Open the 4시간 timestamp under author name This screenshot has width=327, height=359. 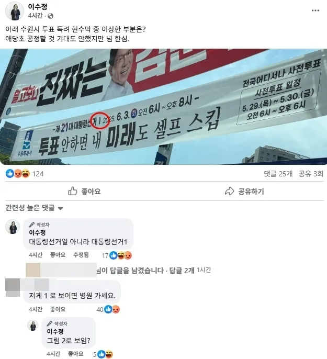point(35,16)
